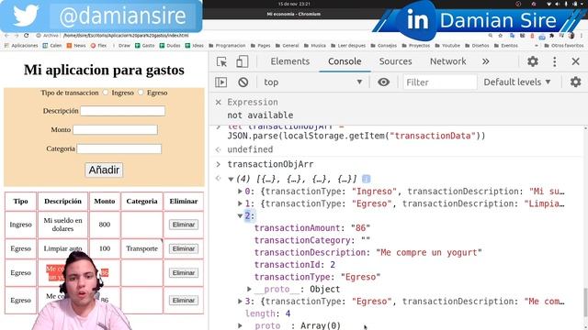This screenshot has width=588, height=330.
Task: Click the Monto column header
Action: (105, 202)
